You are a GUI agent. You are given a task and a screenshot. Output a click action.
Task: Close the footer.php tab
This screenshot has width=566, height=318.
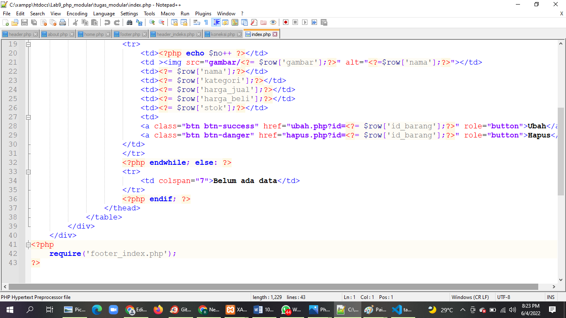coord(144,34)
